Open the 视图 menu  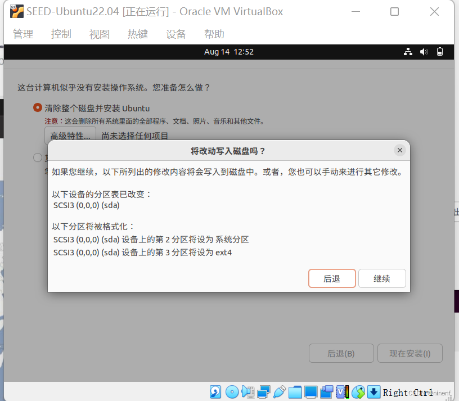[x=100, y=34]
